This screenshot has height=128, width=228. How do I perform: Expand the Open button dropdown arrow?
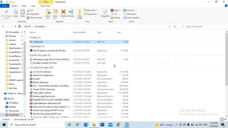120,10
